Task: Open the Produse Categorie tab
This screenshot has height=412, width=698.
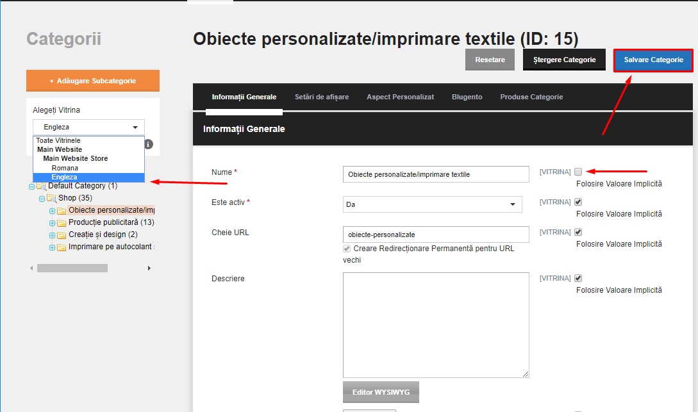Action: point(531,97)
